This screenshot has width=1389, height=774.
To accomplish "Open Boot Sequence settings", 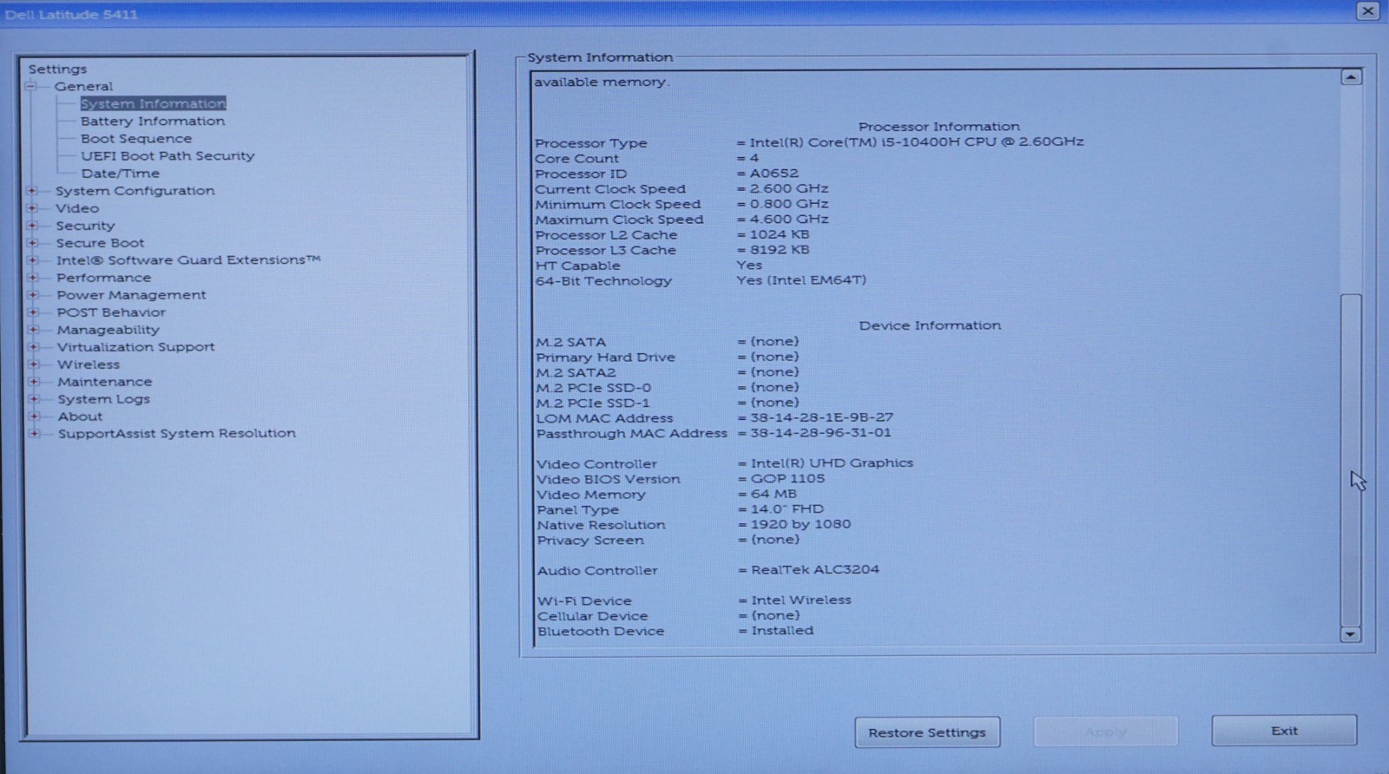I will 136,139.
